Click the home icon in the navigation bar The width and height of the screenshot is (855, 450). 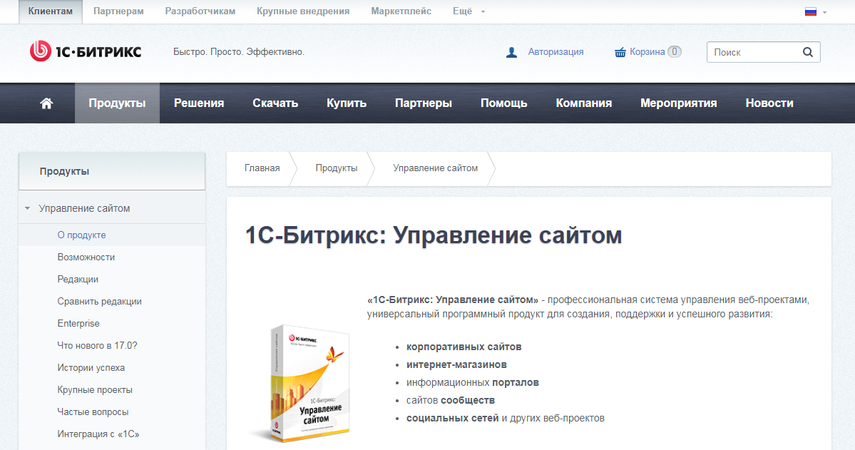[46, 103]
